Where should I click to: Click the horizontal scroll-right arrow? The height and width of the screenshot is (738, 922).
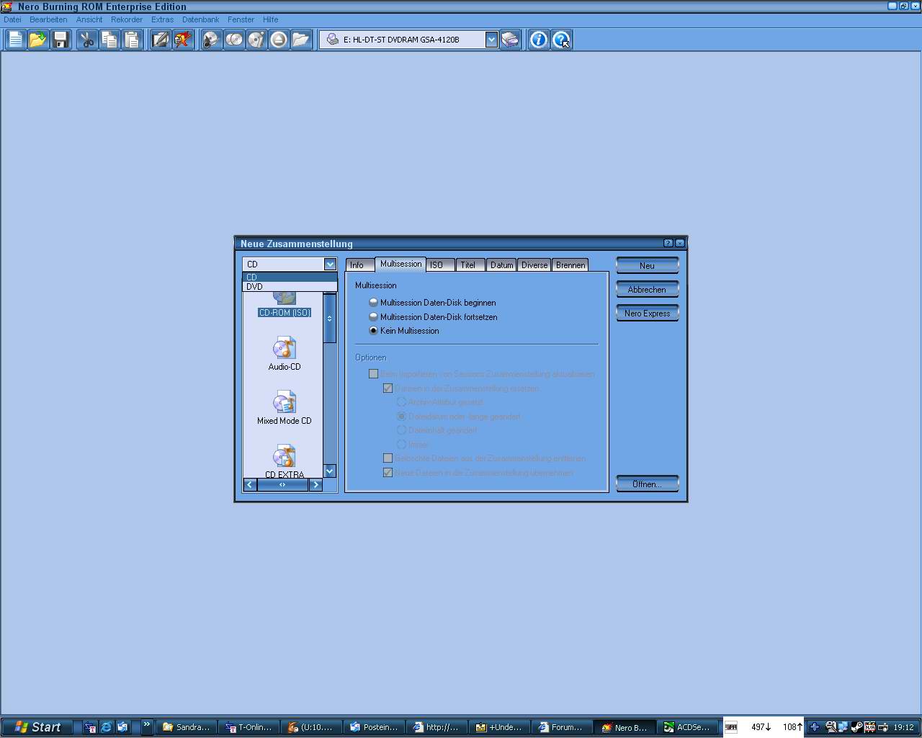315,485
